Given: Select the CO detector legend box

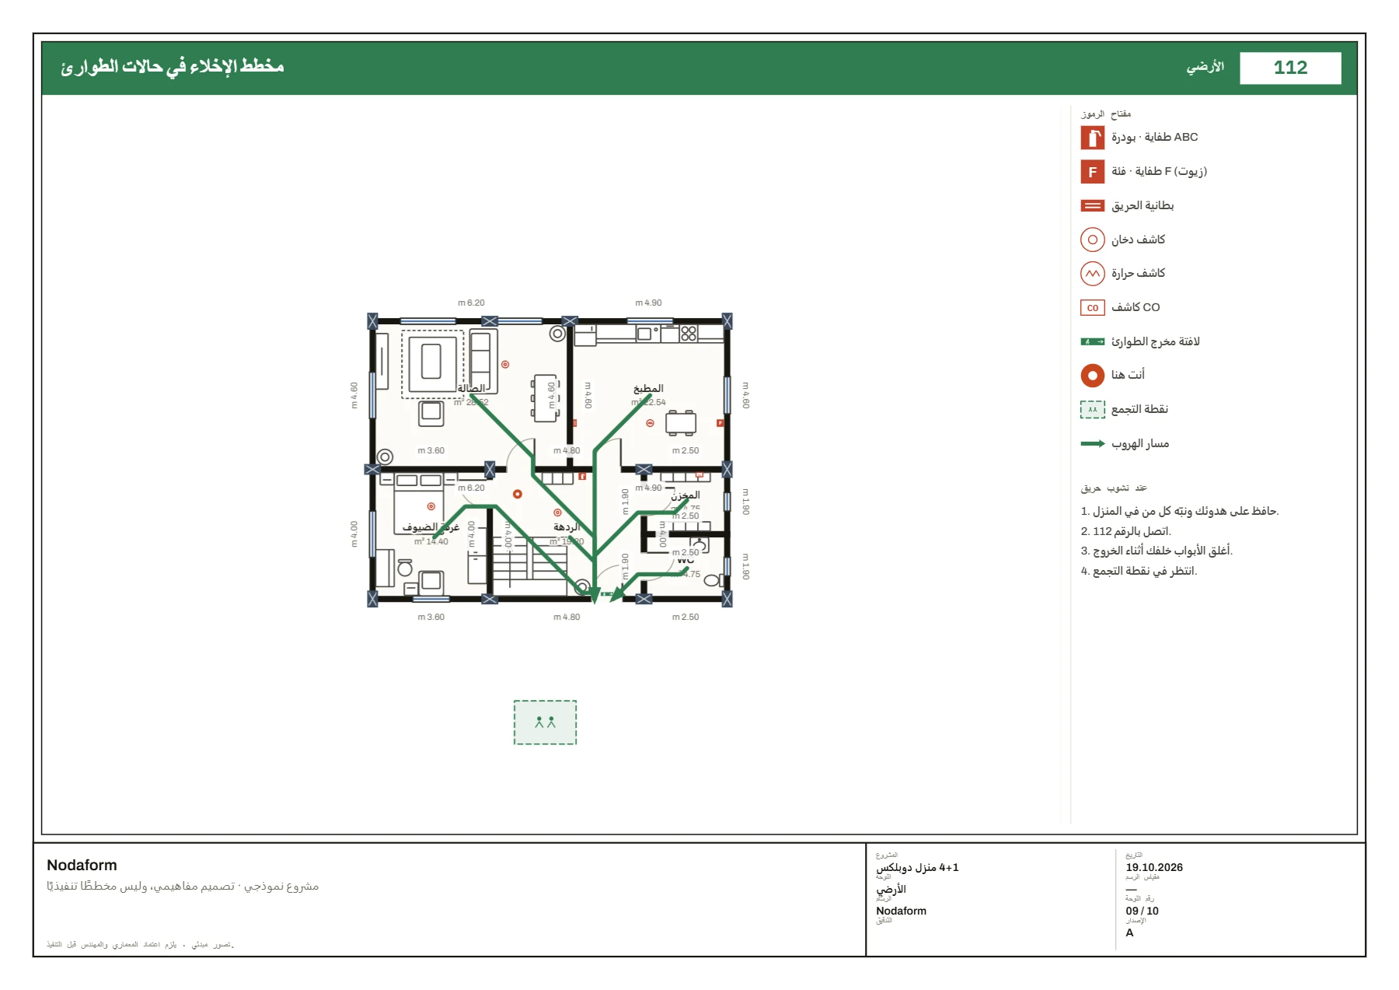Looking at the screenshot, I should pyautogui.click(x=1092, y=308).
